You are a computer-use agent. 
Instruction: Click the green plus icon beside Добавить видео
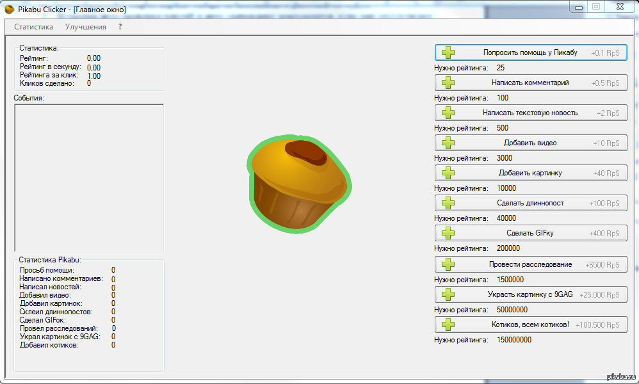coord(448,143)
